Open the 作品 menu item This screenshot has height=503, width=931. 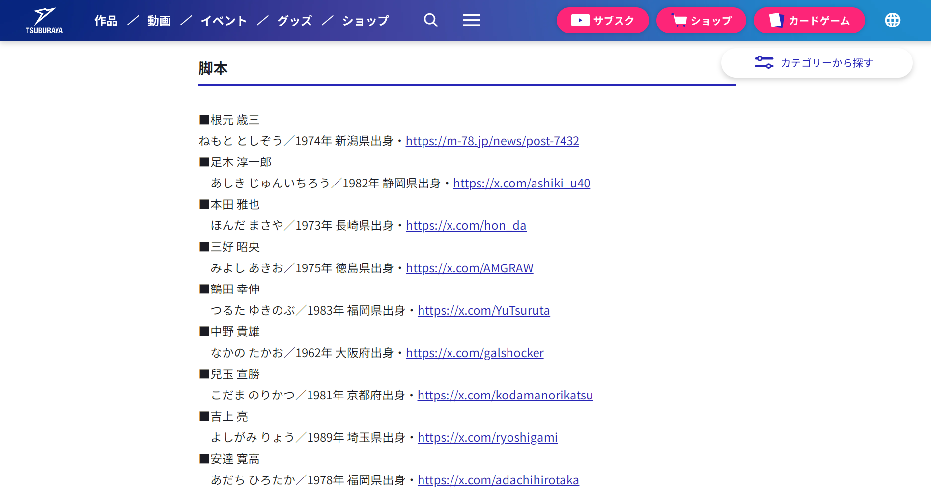click(106, 21)
